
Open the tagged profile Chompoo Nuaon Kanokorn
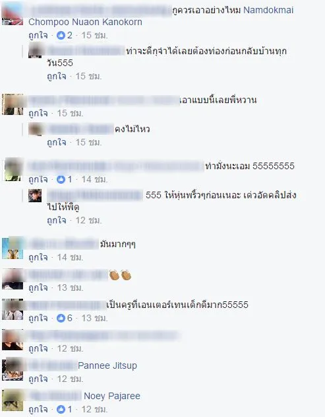click(x=85, y=22)
